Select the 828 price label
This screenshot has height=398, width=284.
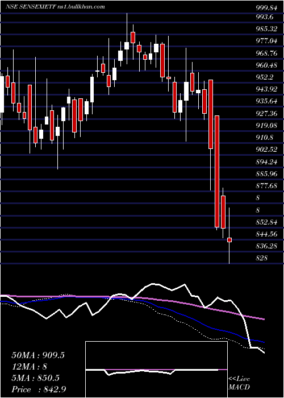(262, 258)
